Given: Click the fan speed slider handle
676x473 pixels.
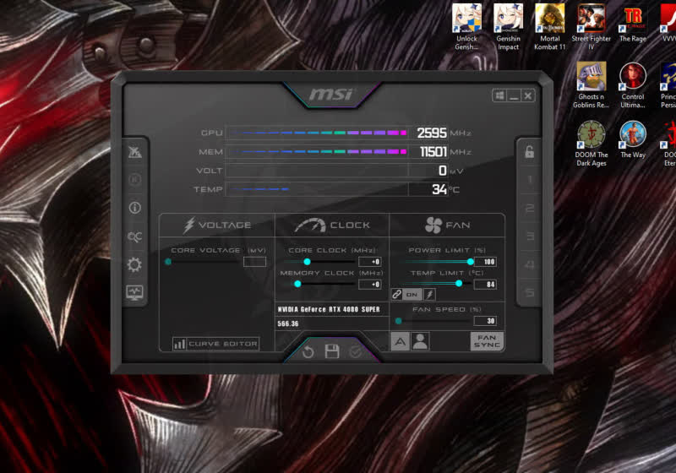Looking at the screenshot, I should click(x=398, y=321).
